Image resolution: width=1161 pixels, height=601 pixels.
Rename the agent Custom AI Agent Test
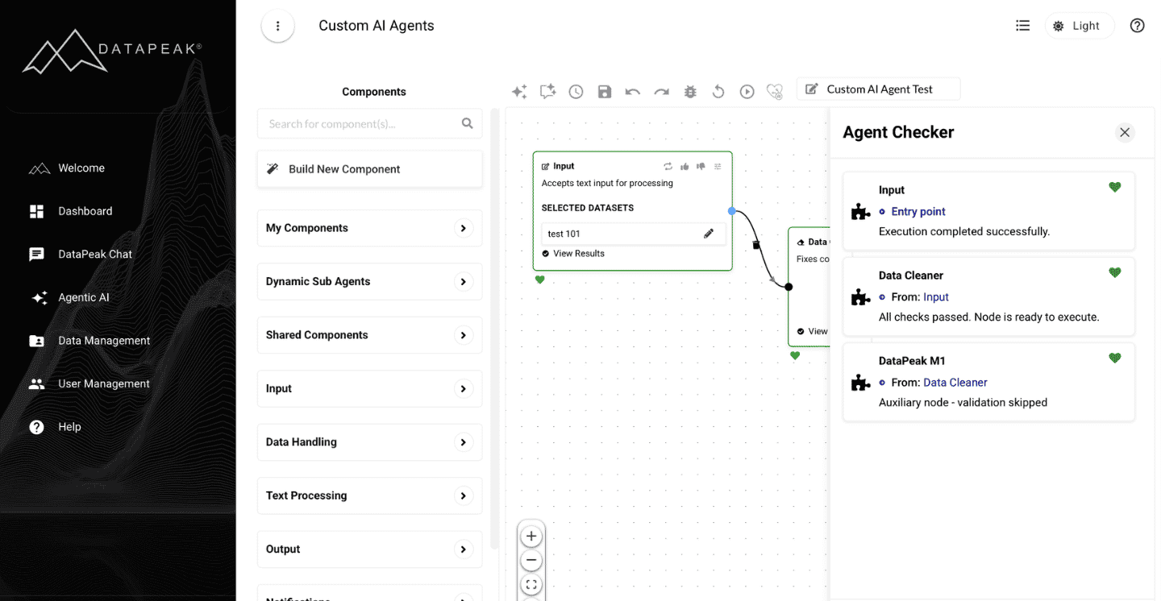879,89
